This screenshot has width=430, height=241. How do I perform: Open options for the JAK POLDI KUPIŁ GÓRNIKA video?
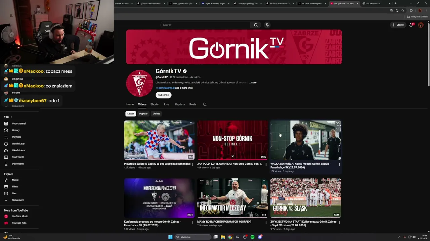(x=266, y=164)
